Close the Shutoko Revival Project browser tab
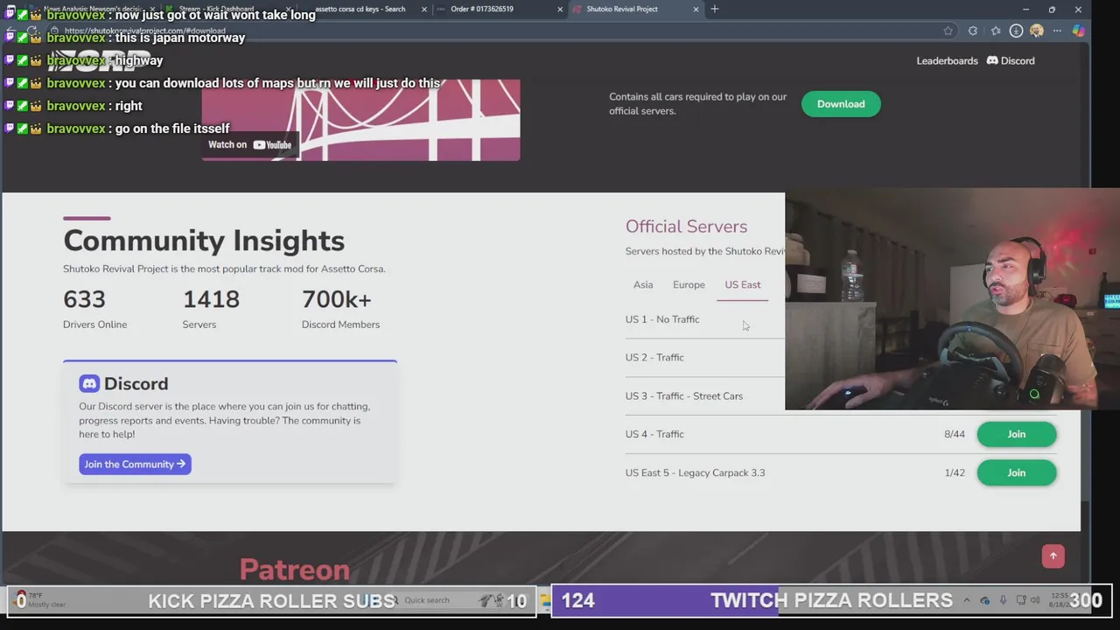The height and width of the screenshot is (630, 1120). [696, 9]
